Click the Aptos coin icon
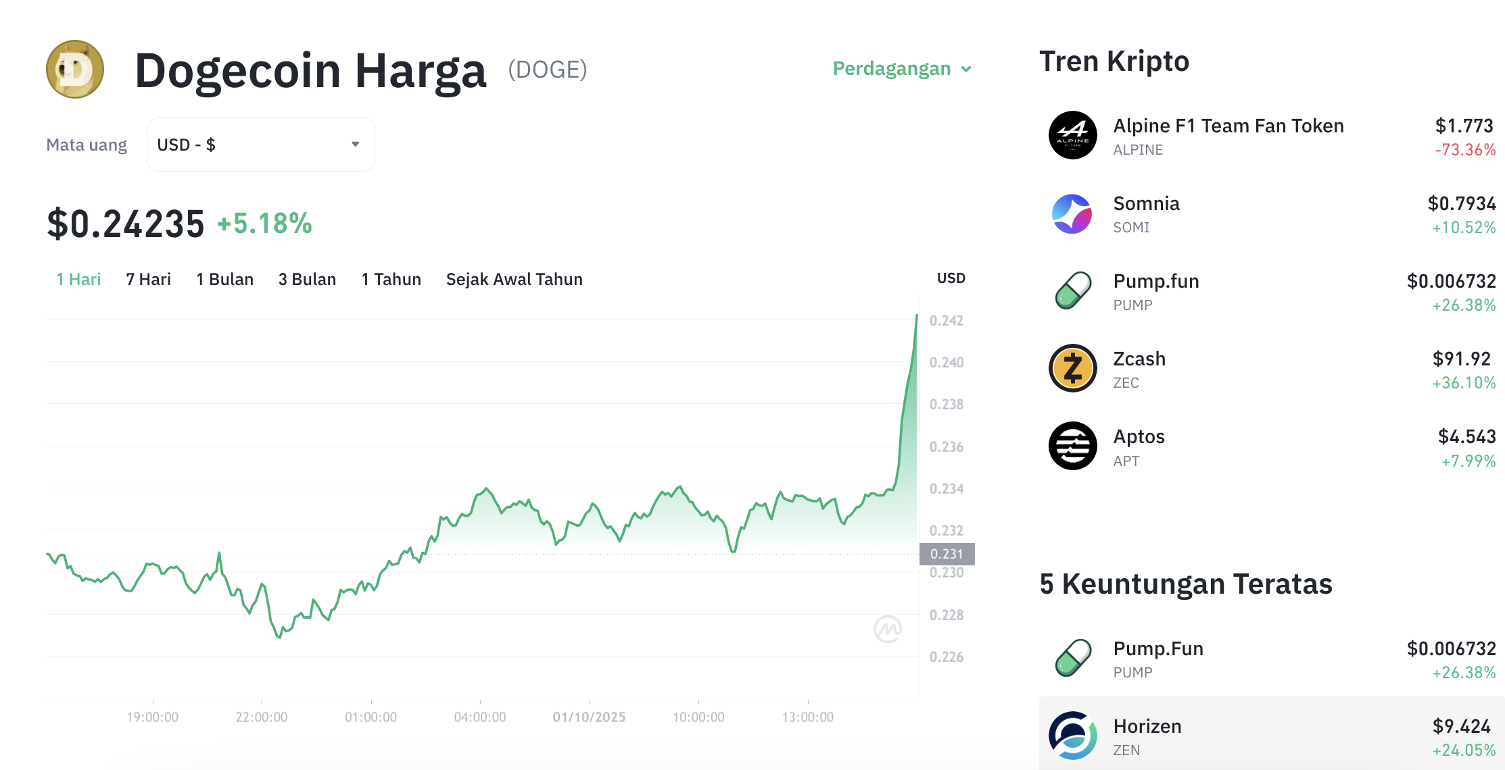This screenshot has height=770, width=1505. tap(1072, 446)
